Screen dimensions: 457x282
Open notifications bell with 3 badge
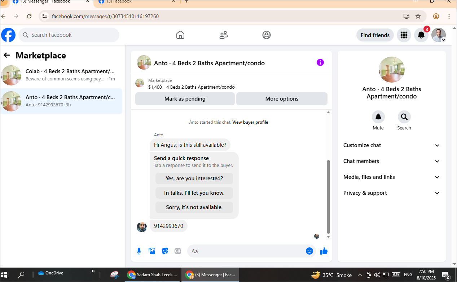(x=421, y=35)
